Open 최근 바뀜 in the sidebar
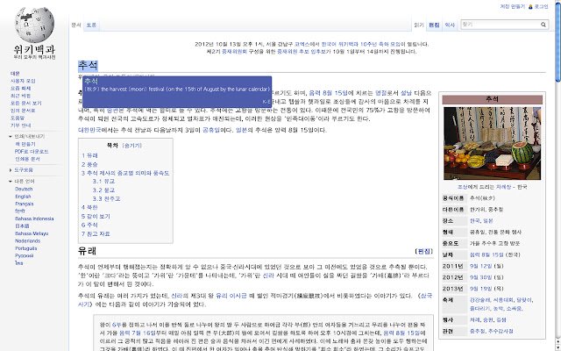 [x=20, y=96]
